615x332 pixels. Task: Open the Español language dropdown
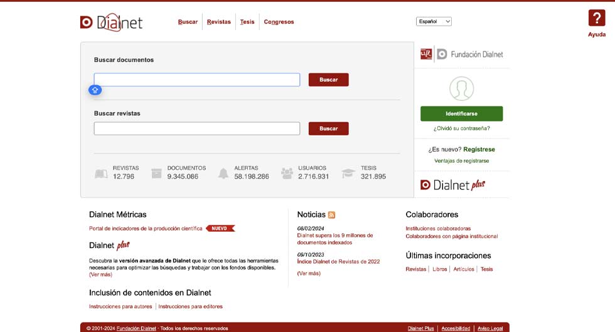click(x=434, y=21)
